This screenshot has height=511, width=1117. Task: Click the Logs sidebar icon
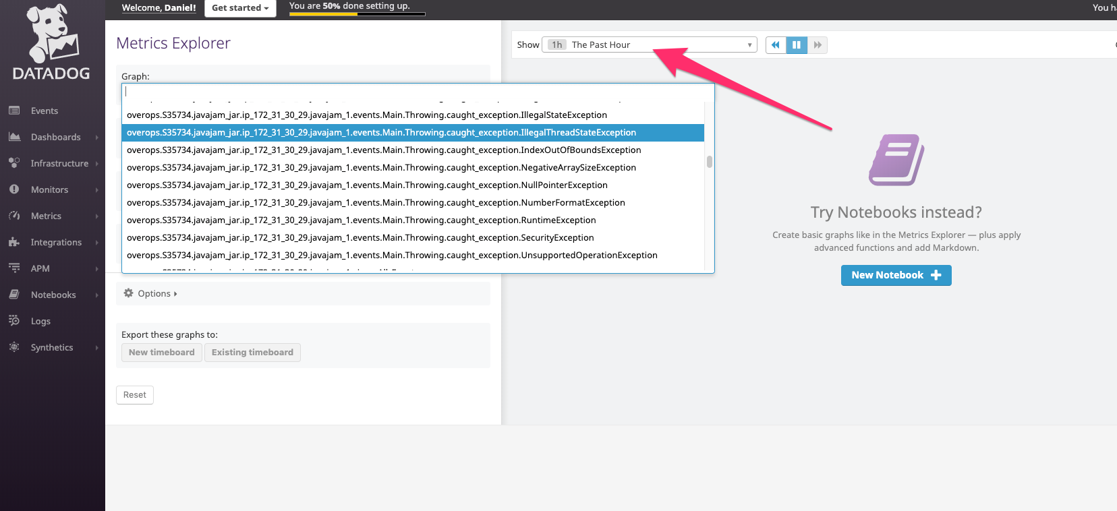(x=14, y=321)
